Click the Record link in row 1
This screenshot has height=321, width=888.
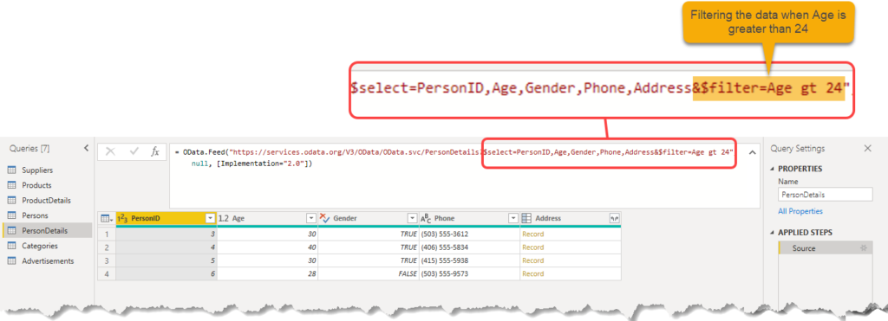(533, 234)
